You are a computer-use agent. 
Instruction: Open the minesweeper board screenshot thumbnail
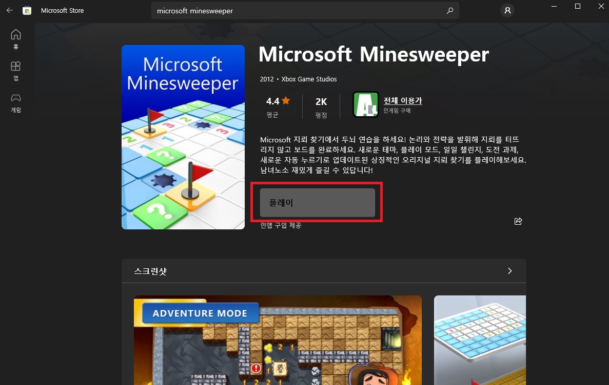(x=480, y=340)
